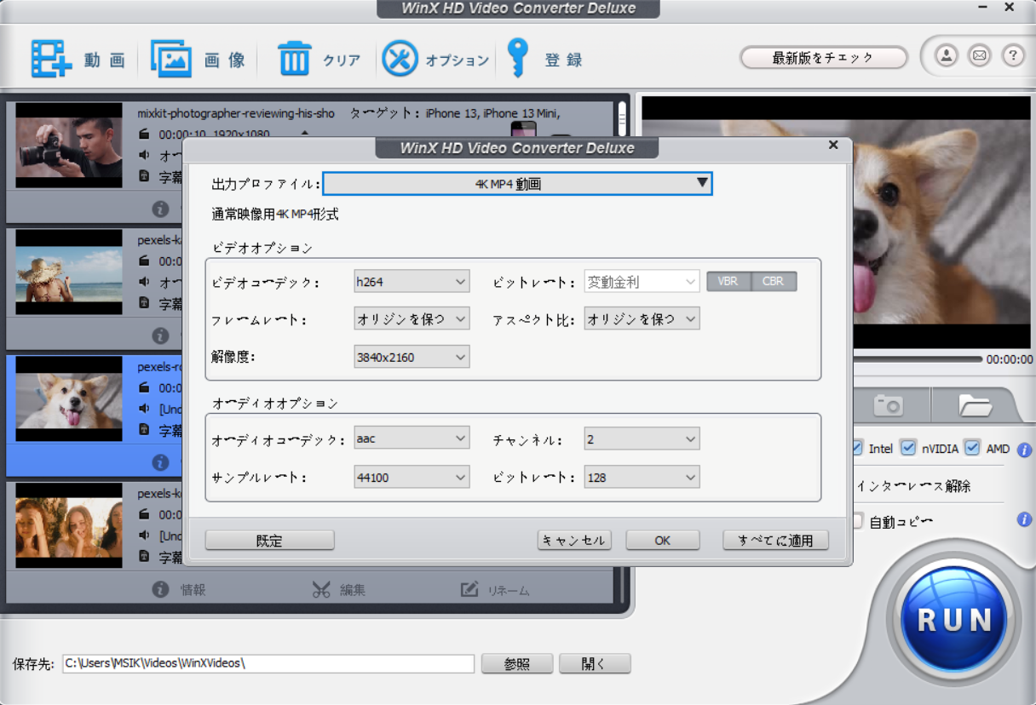Screen dimensions: 1036x705
Task: Click the 登録 key icon
Action: point(517,58)
